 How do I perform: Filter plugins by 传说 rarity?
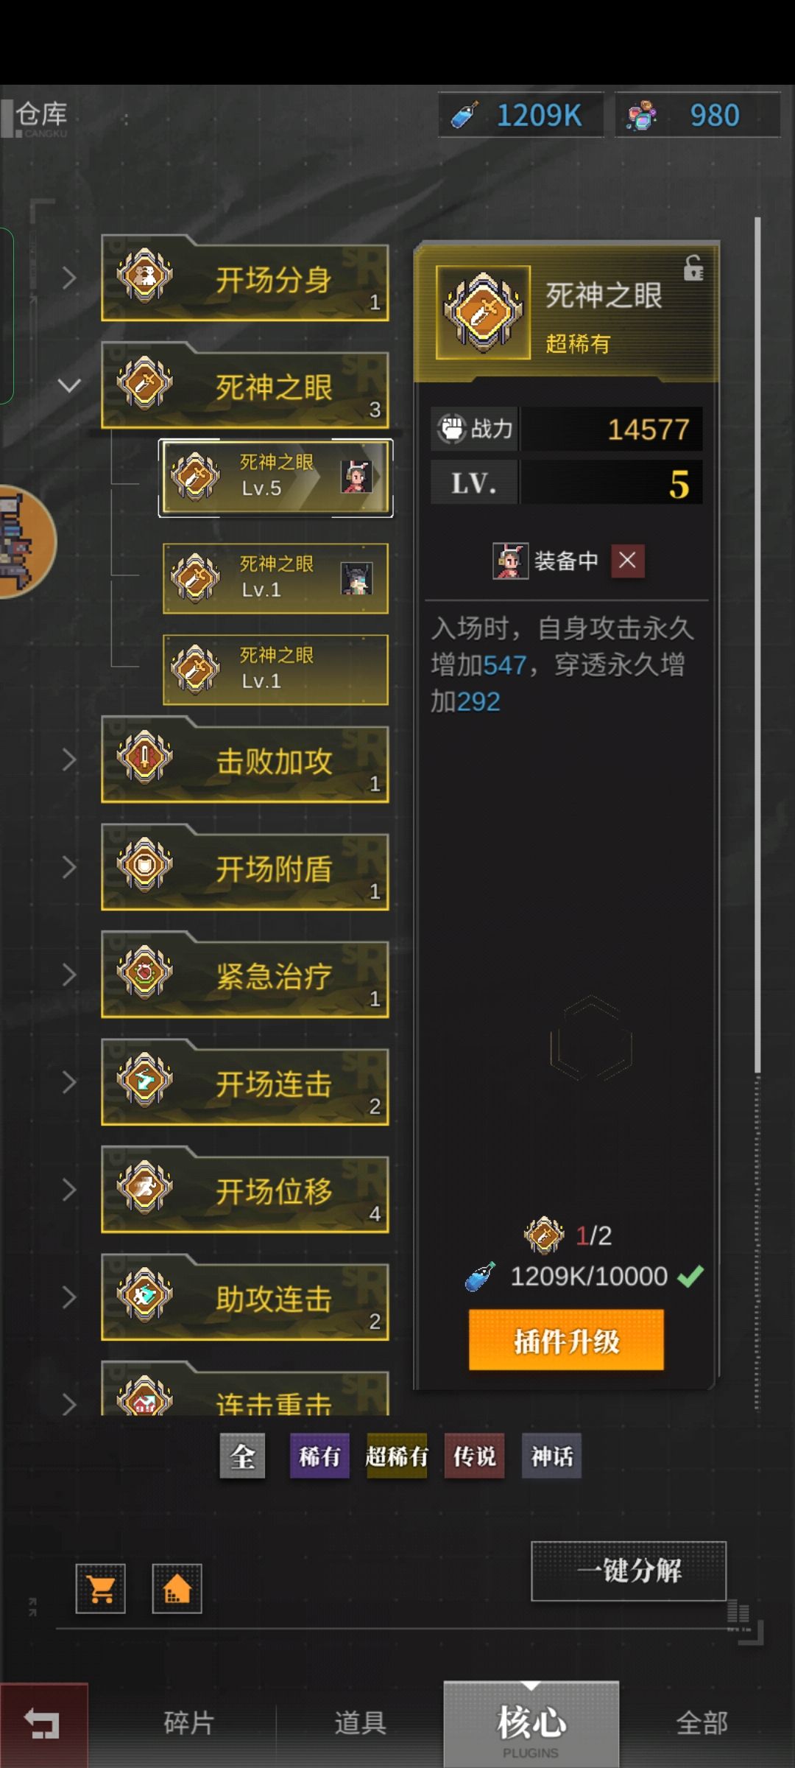click(475, 1456)
